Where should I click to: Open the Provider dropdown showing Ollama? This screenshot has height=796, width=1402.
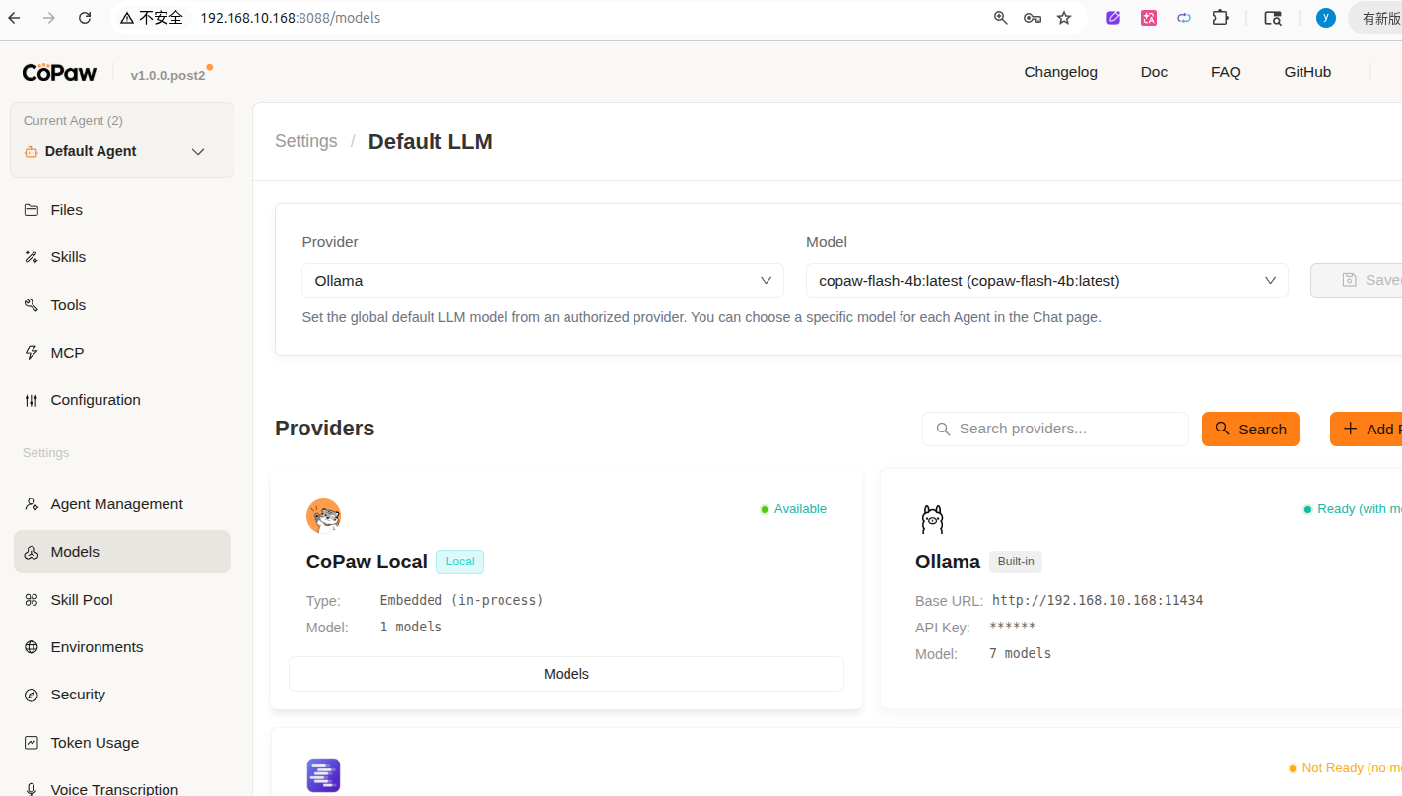click(x=542, y=281)
